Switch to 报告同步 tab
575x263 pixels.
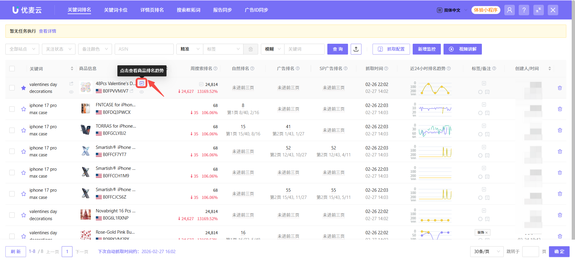click(x=223, y=10)
